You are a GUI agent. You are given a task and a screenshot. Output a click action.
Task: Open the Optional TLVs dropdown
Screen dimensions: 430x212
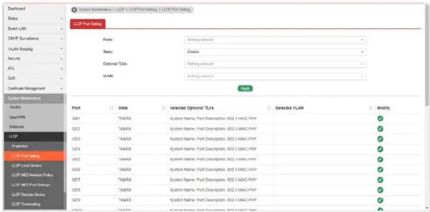[x=275, y=64]
